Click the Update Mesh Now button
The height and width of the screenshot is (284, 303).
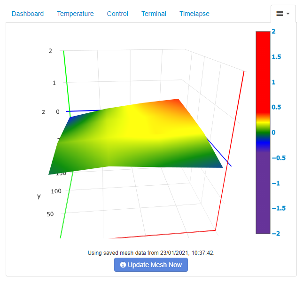pos(151,265)
